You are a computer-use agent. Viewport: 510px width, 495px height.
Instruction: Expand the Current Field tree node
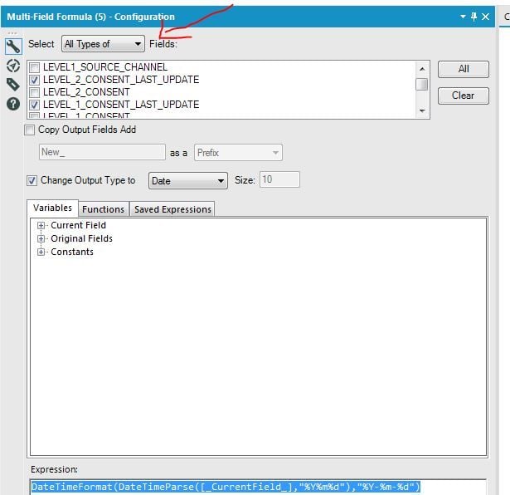[41, 225]
